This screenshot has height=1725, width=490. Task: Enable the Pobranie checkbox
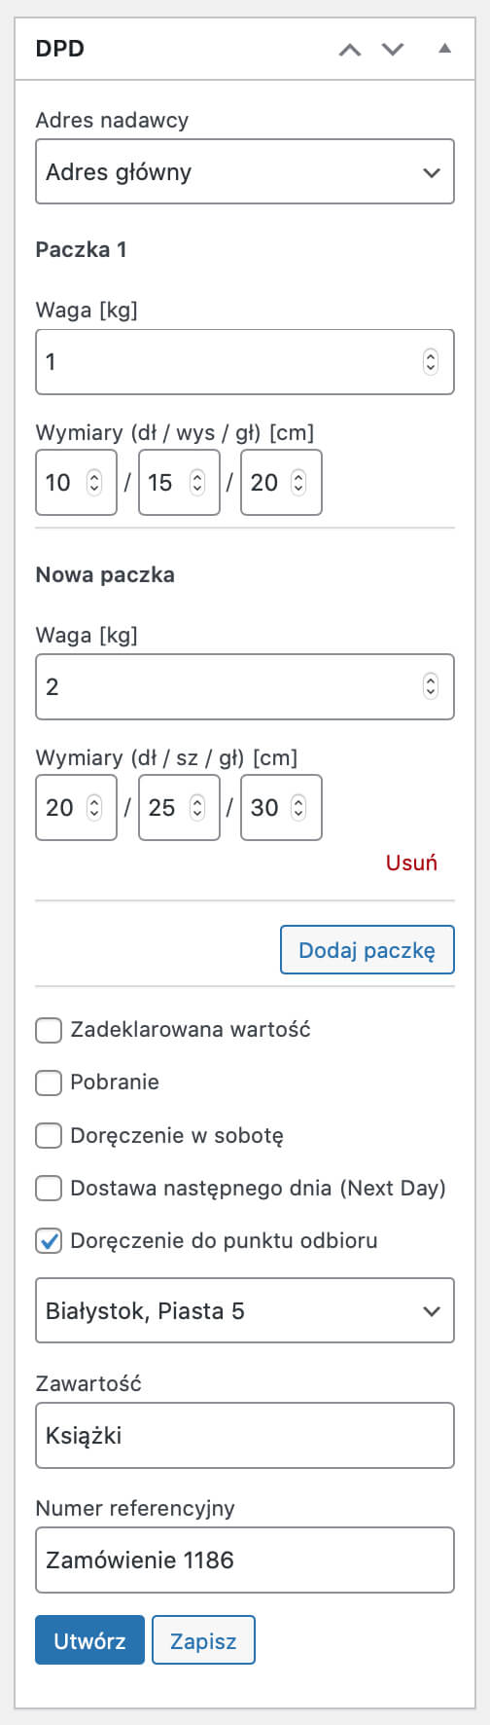click(x=49, y=1083)
